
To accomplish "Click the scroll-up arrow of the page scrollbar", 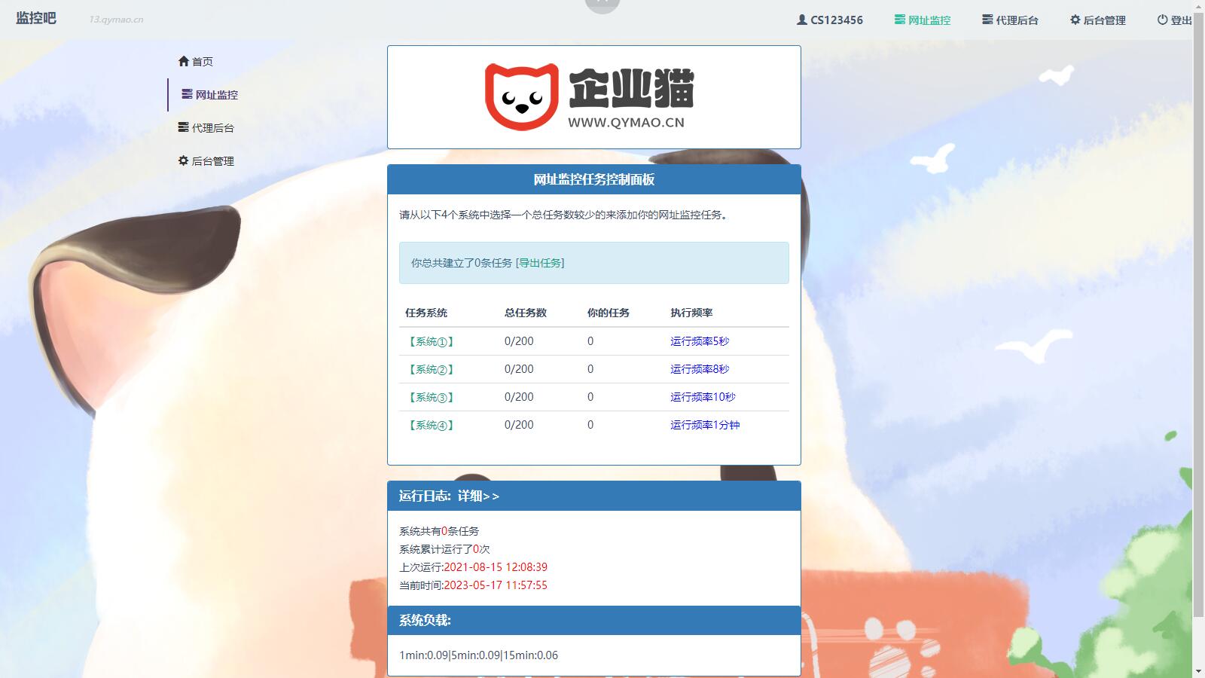I will pyautogui.click(x=1198, y=6).
